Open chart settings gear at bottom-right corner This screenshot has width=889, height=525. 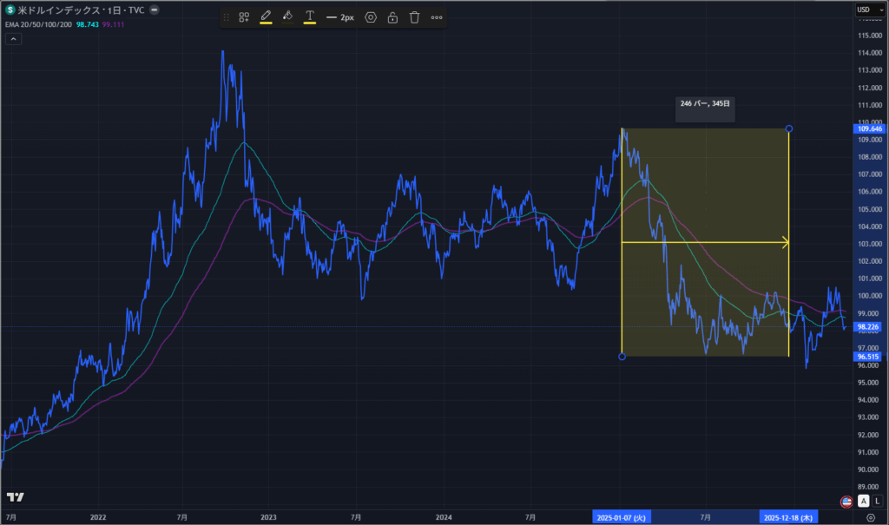(x=870, y=517)
